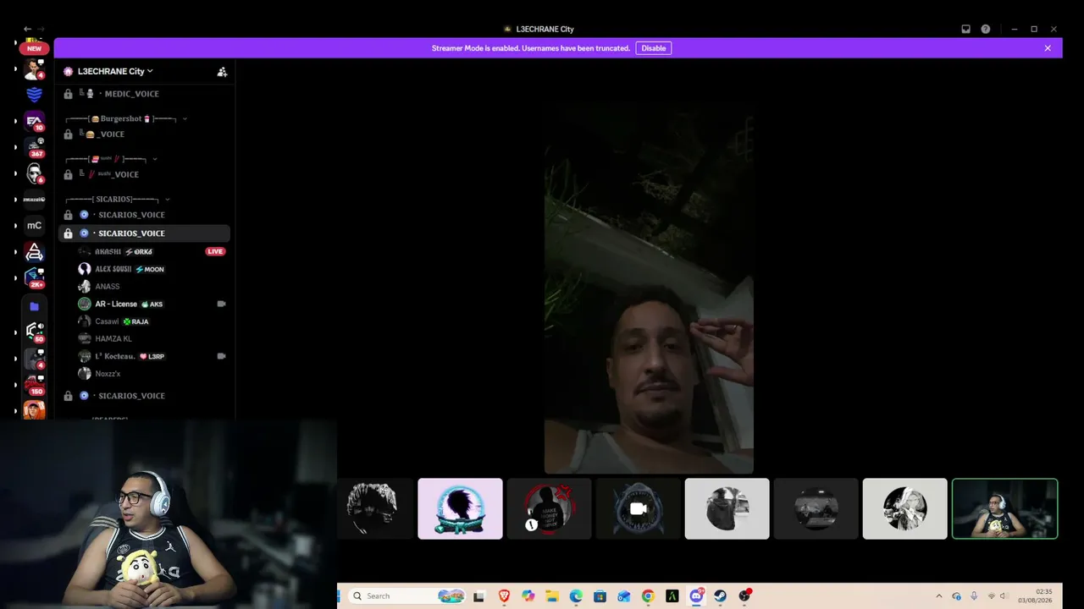
Task: Select the shark tile with camera icon
Action: (x=638, y=508)
